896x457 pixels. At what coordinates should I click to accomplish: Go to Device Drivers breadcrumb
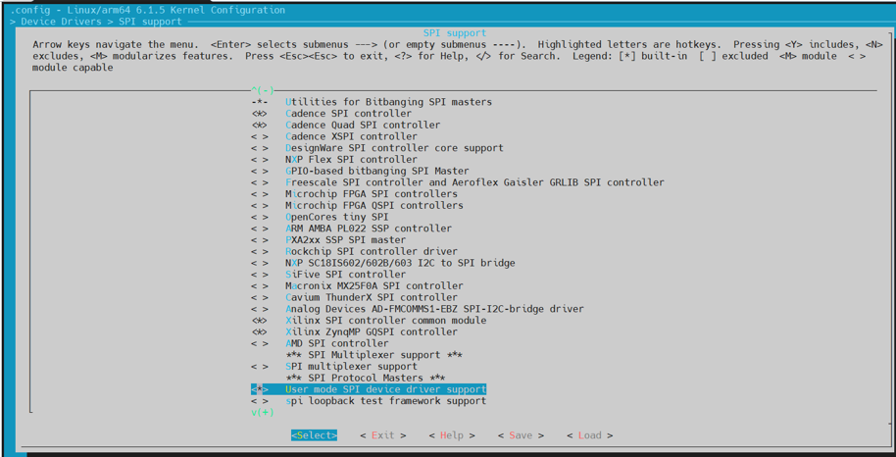(61, 22)
